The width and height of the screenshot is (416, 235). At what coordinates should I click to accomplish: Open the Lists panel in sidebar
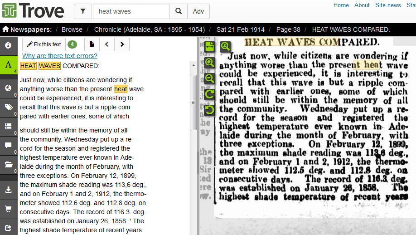(8, 127)
